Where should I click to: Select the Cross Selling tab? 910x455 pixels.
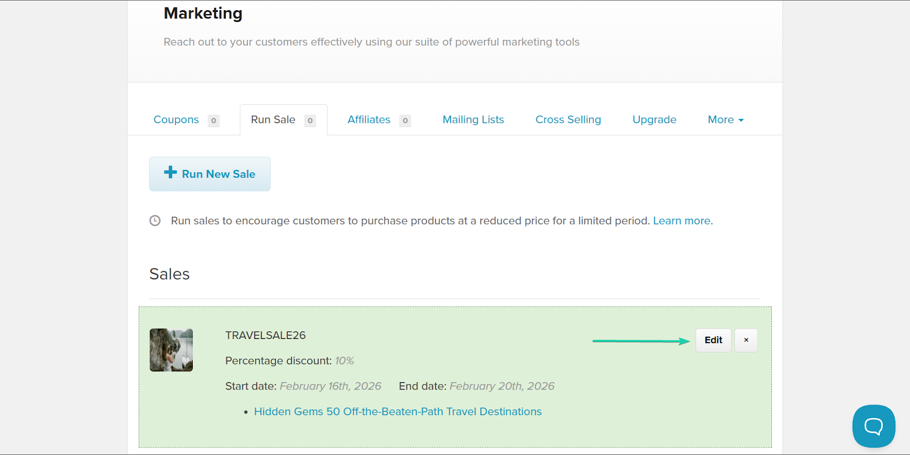click(568, 120)
